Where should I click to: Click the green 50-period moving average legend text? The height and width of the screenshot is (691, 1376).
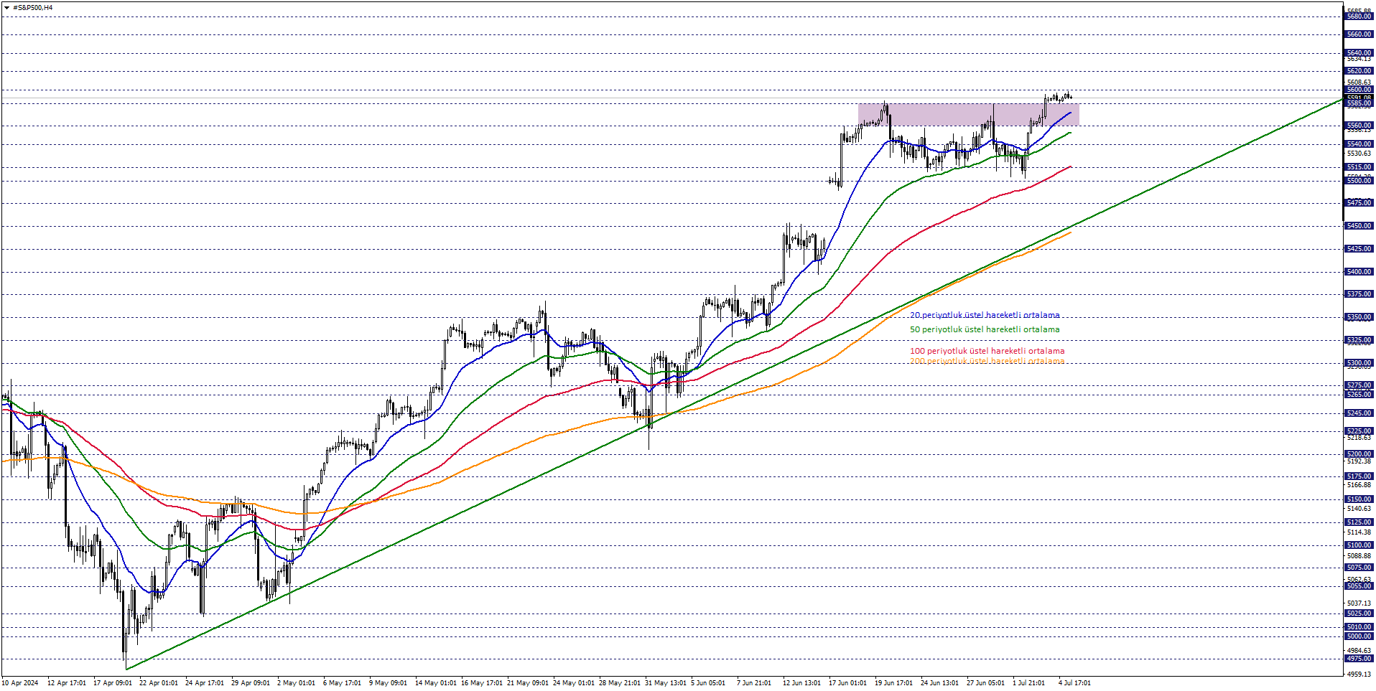coord(985,329)
